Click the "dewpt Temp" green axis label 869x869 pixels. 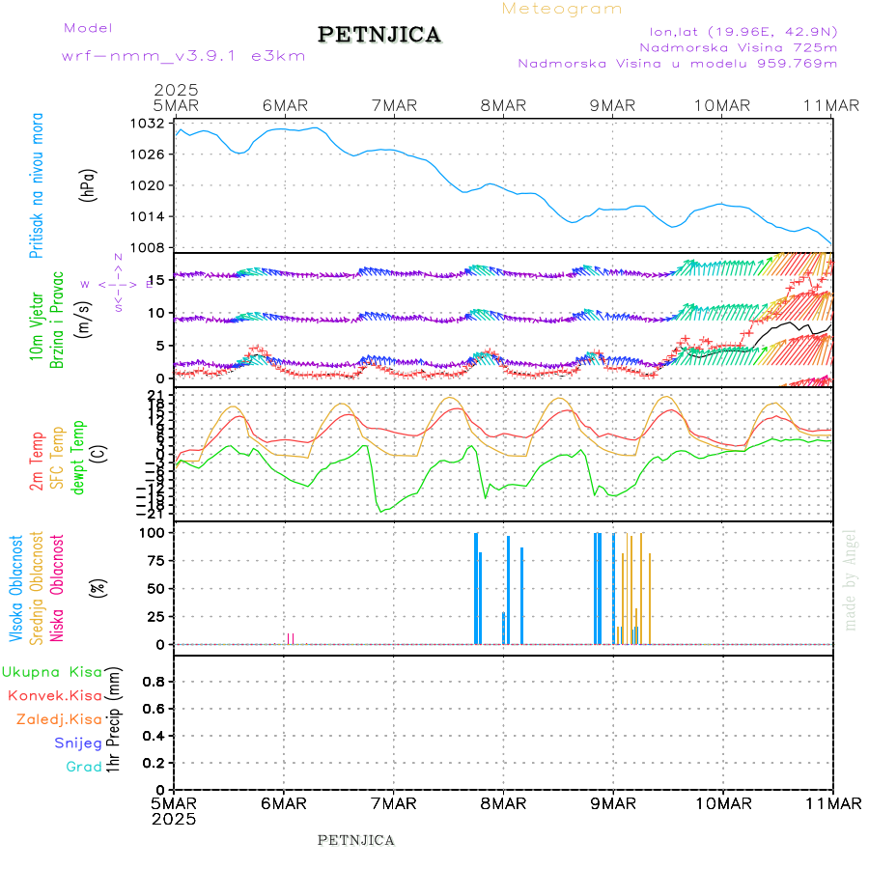coord(78,454)
